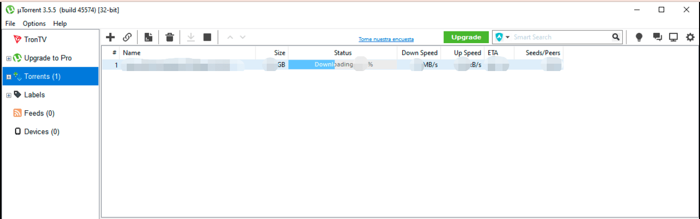Click the remote monitor icon
Image resolution: width=700 pixels, height=219 pixels.
[673, 37]
